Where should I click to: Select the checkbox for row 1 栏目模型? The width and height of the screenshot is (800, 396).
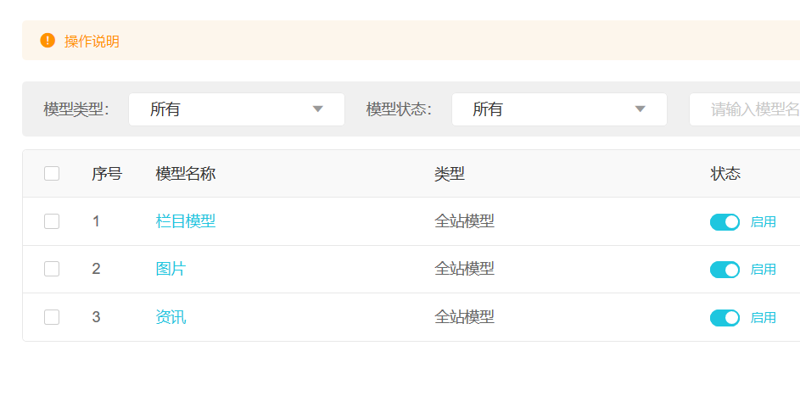52,221
